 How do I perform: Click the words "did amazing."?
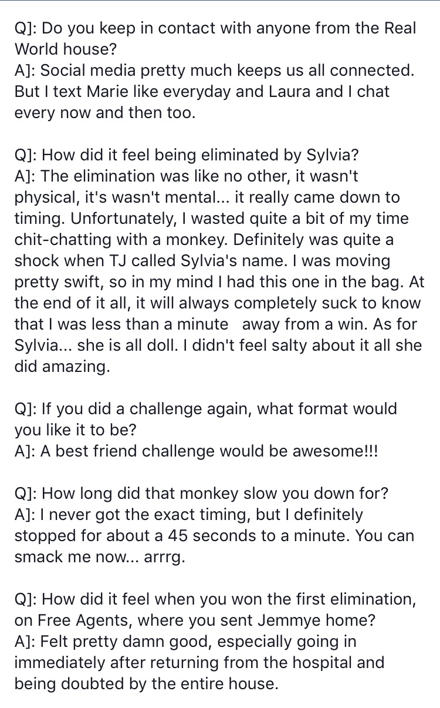pyautogui.click(x=62, y=366)
